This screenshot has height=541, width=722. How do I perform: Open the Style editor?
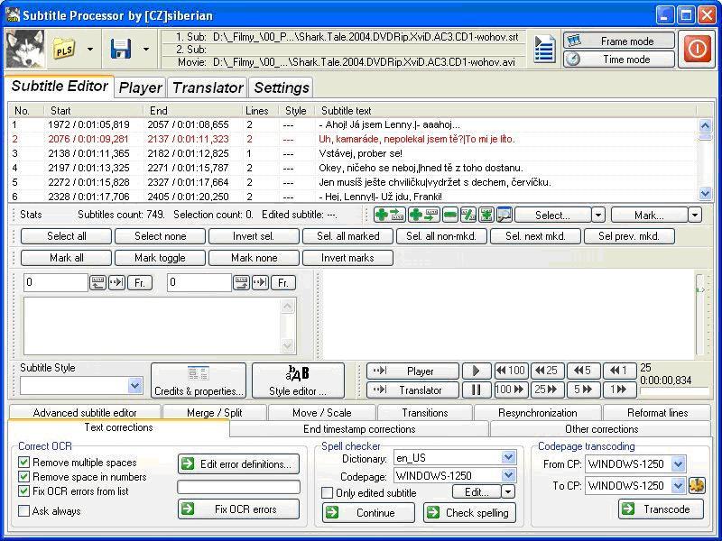click(x=298, y=381)
